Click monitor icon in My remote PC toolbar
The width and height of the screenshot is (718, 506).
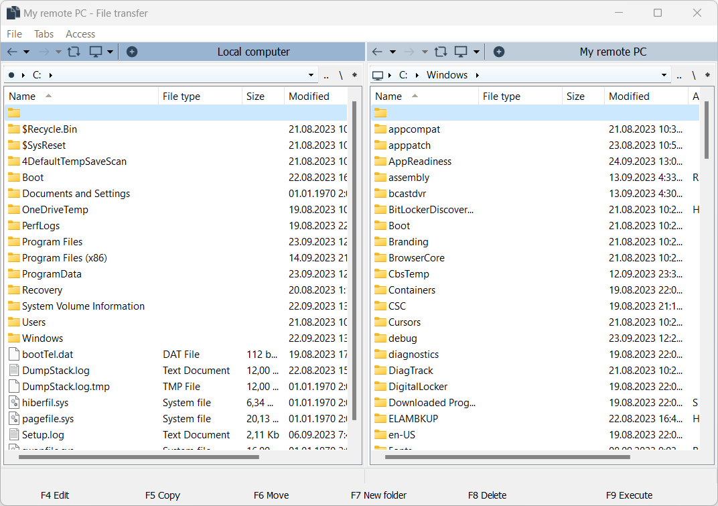461,52
